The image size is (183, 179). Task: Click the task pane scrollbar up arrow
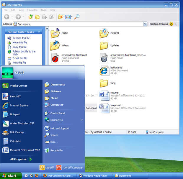click(47, 28)
